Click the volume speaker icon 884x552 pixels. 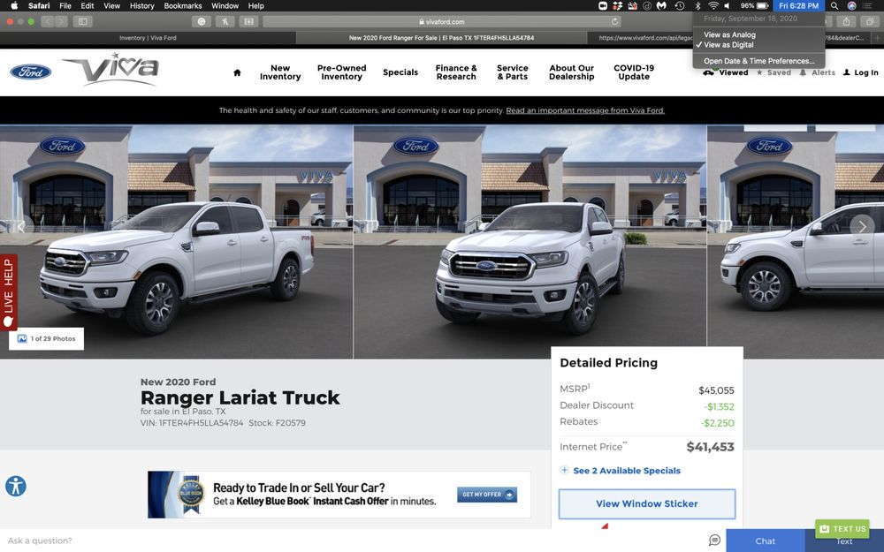[728, 5]
